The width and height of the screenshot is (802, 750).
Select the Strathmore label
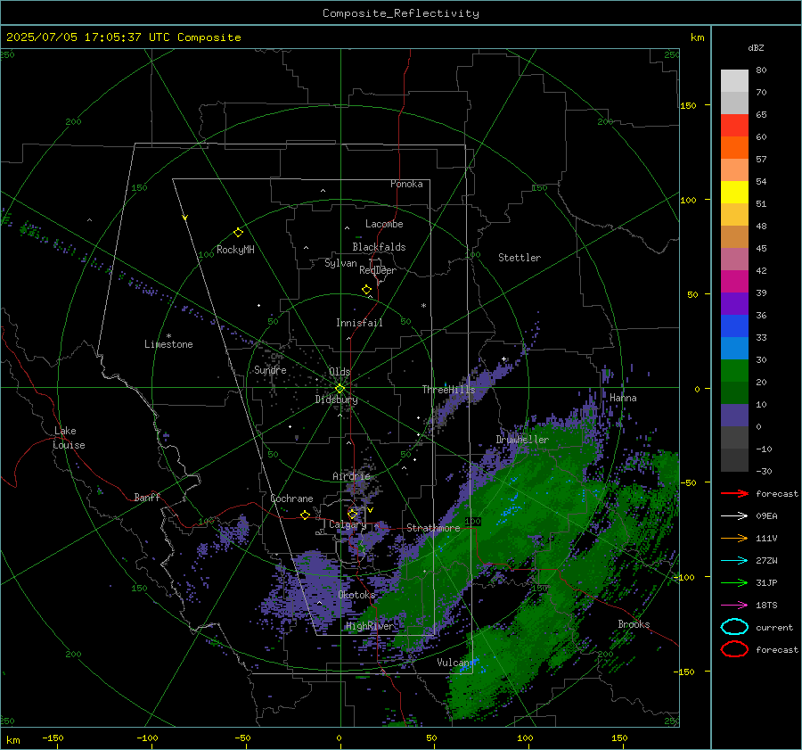tap(433, 528)
